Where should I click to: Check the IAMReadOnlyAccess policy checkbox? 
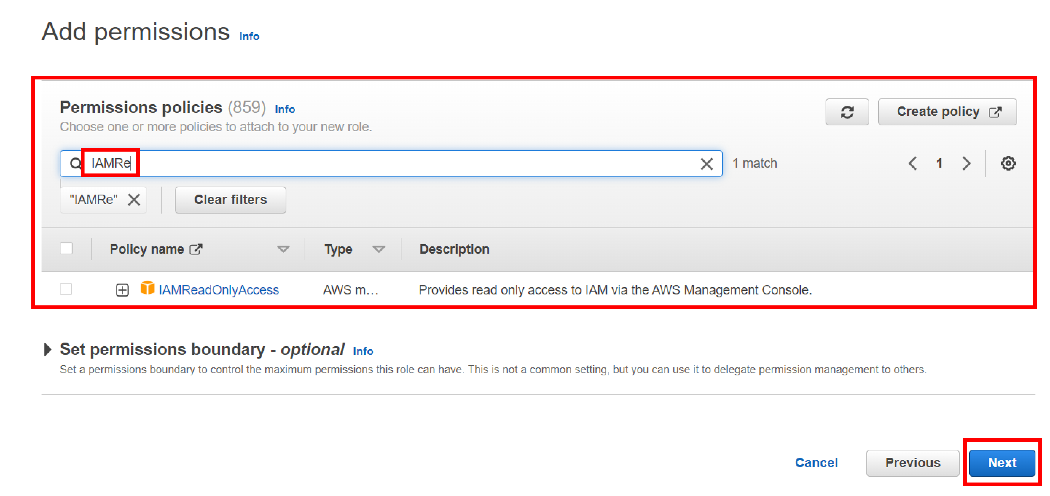click(66, 289)
